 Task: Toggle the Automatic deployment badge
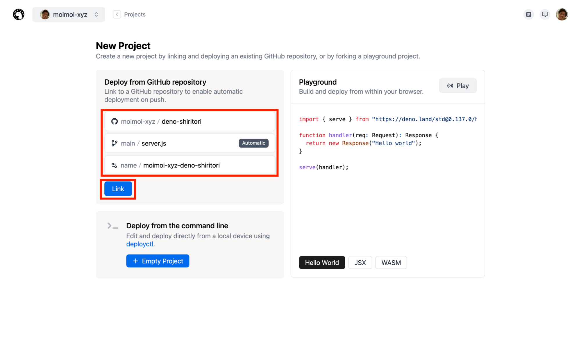(253, 143)
